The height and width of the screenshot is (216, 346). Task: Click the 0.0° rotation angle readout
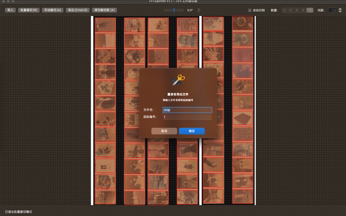(x=190, y=10)
